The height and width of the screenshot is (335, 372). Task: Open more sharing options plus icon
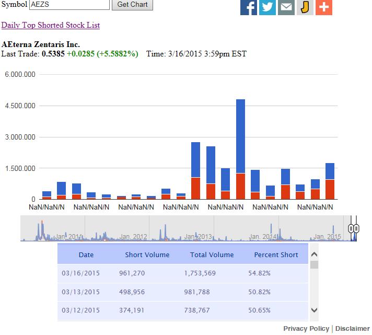324,7
